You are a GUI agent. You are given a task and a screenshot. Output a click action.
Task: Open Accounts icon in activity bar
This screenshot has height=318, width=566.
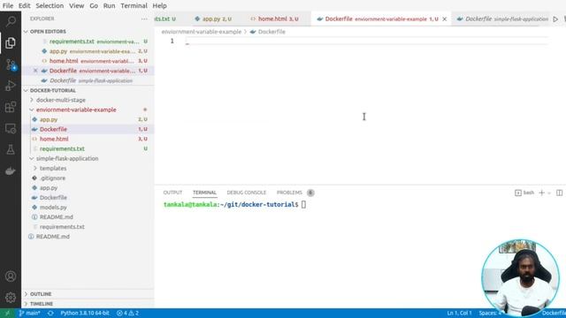coord(11,276)
